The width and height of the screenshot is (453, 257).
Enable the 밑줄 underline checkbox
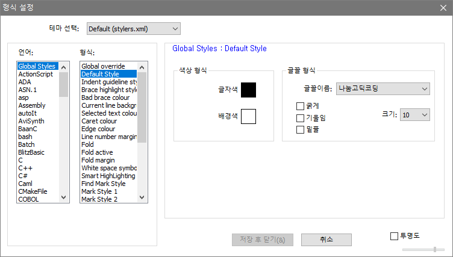pos(300,129)
